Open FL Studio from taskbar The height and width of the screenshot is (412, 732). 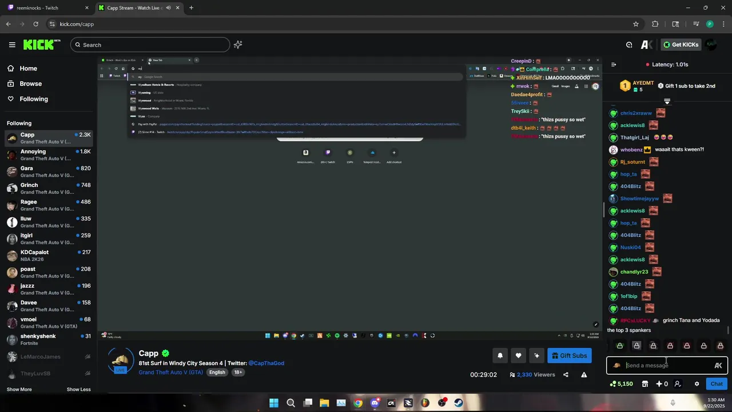click(425, 403)
